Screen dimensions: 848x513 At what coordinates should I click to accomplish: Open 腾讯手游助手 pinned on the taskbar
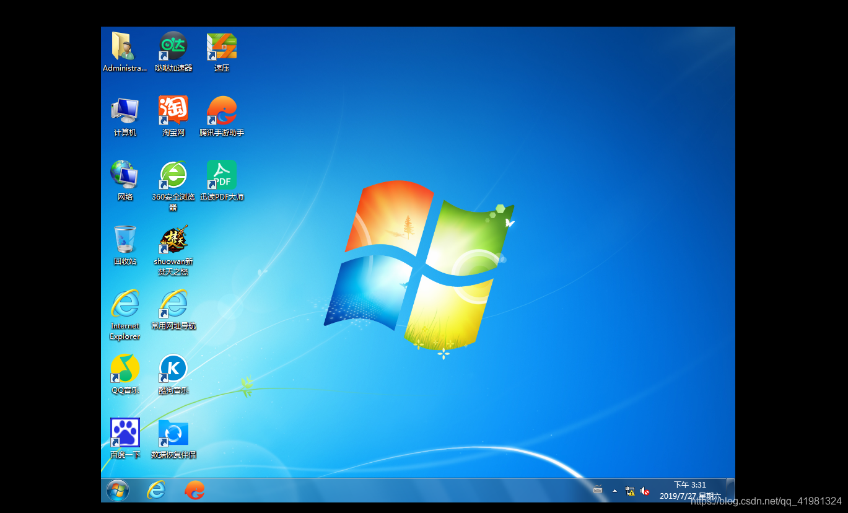pyautogui.click(x=195, y=490)
